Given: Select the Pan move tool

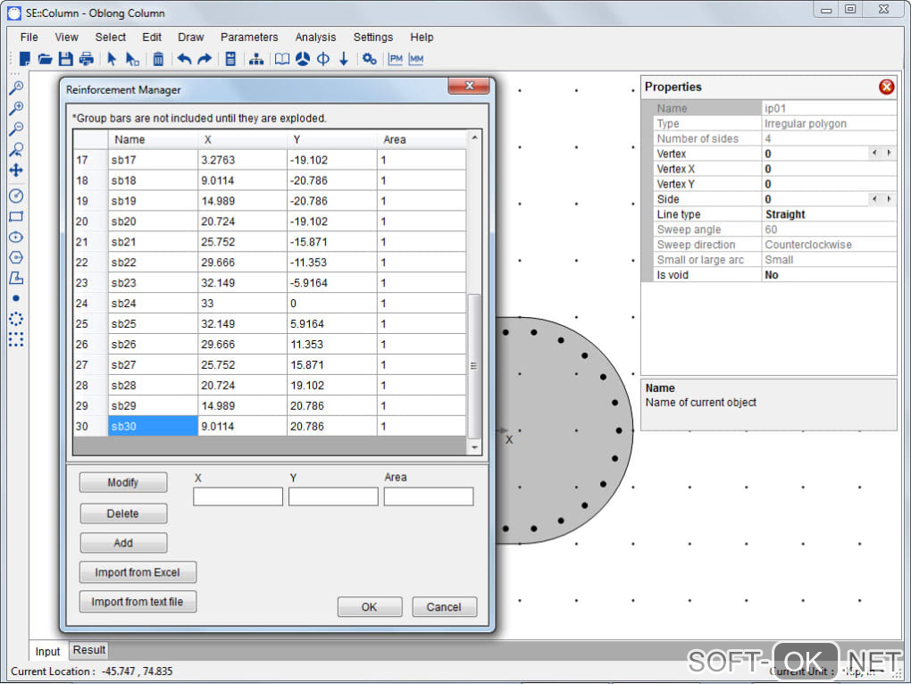Looking at the screenshot, I should click(15, 170).
